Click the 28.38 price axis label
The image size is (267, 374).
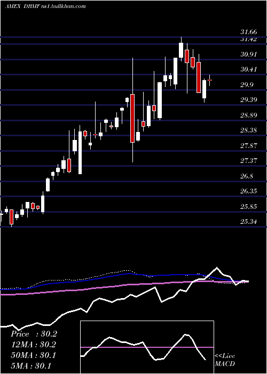click(249, 130)
